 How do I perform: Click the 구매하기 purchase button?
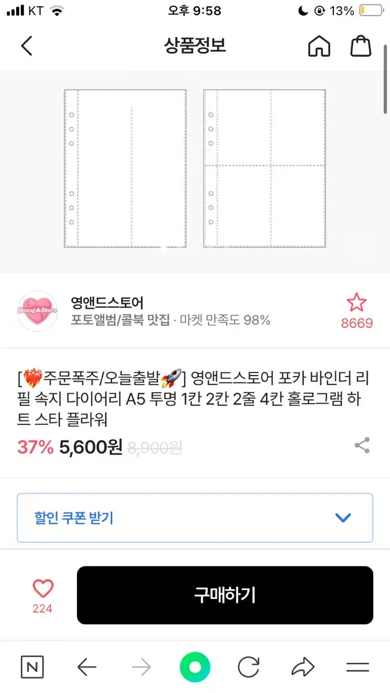225,595
